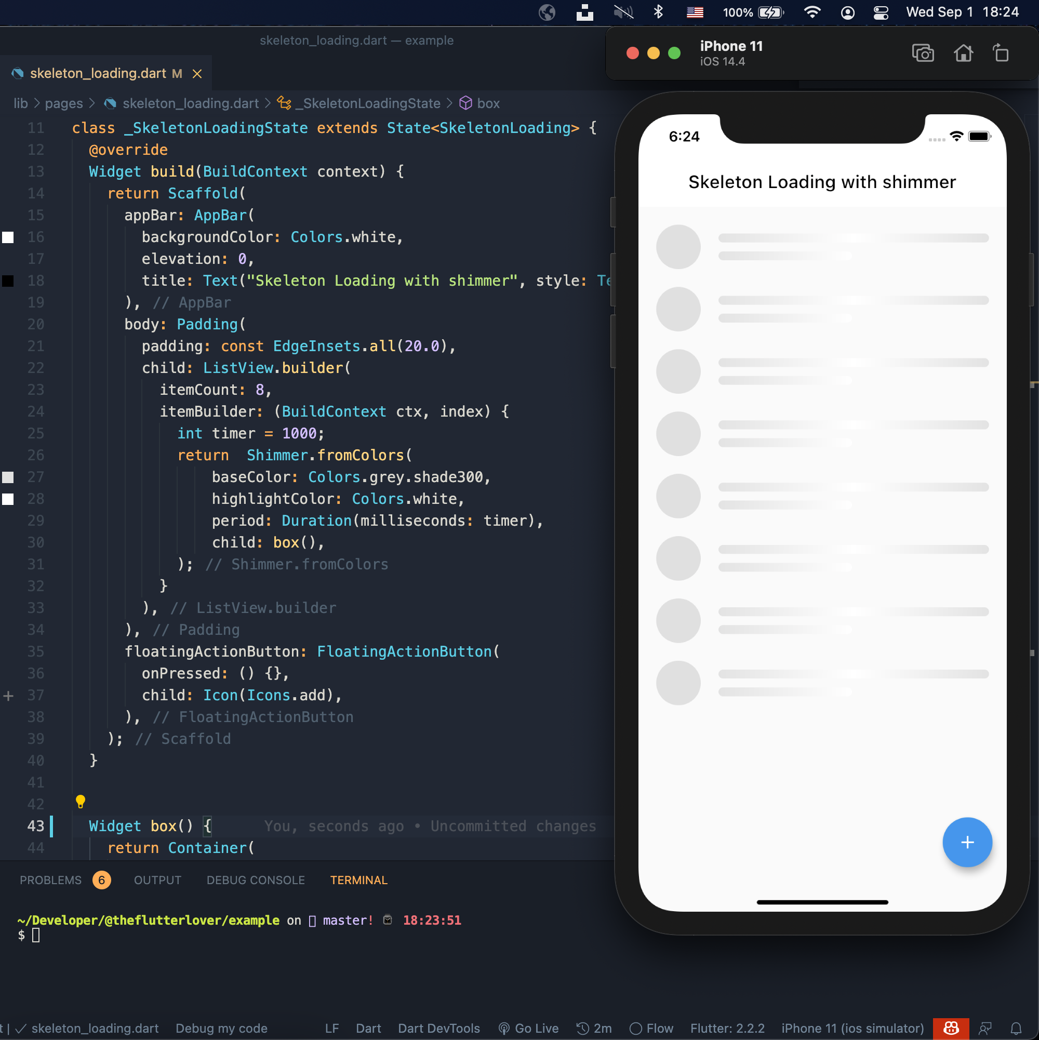Open macOS Control Center toggle icon

881,12
